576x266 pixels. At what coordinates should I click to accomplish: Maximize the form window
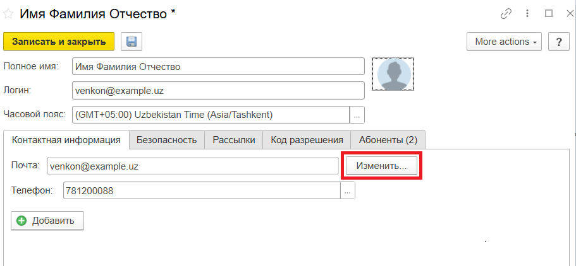coord(548,14)
